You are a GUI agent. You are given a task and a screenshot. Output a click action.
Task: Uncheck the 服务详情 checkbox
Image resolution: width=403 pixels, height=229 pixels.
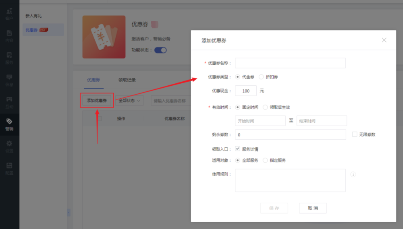click(238, 149)
